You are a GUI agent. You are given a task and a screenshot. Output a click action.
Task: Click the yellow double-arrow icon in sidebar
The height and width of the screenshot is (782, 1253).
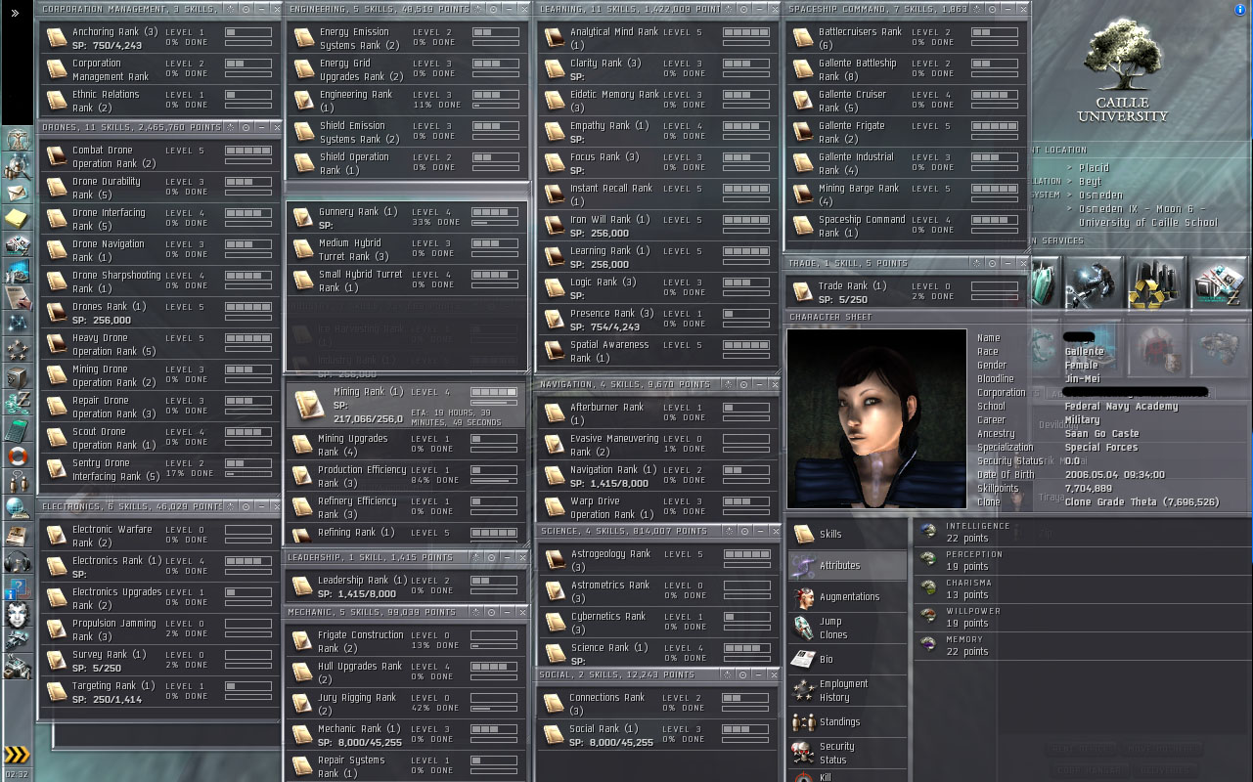click(17, 755)
